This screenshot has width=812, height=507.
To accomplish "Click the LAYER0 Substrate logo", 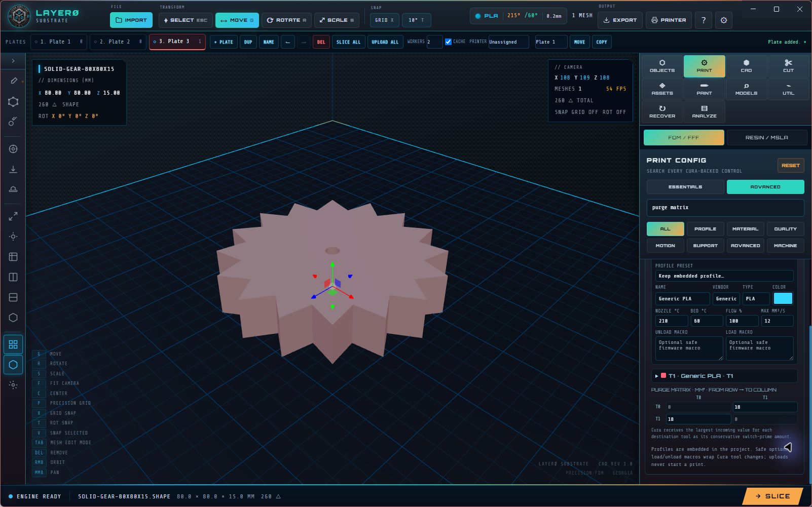I will tap(44, 16).
